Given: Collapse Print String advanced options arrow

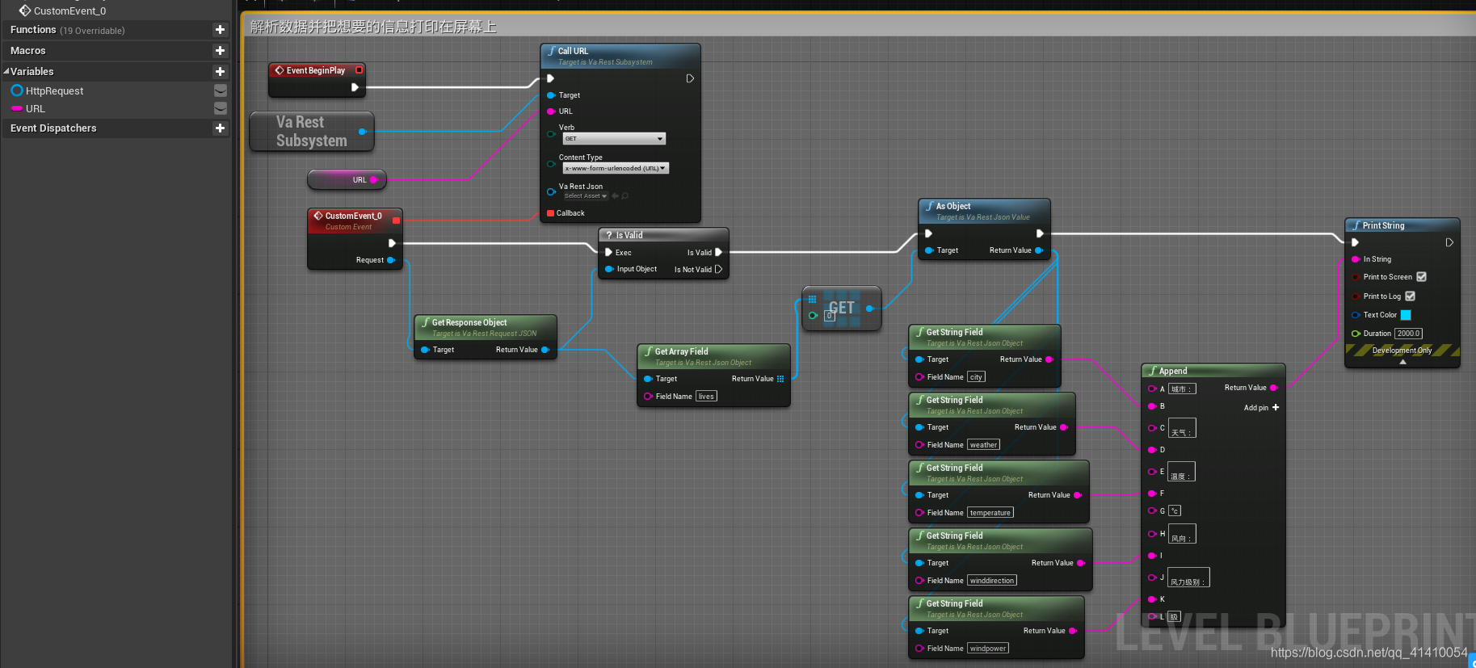Looking at the screenshot, I should (x=1402, y=363).
